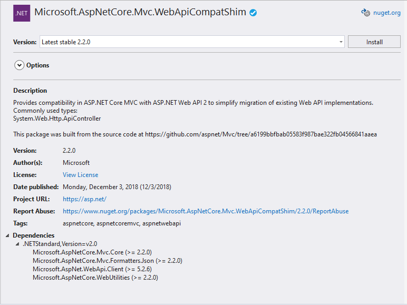Click the github source code URL text
The height and width of the screenshot is (305, 407).
[x=261, y=134]
